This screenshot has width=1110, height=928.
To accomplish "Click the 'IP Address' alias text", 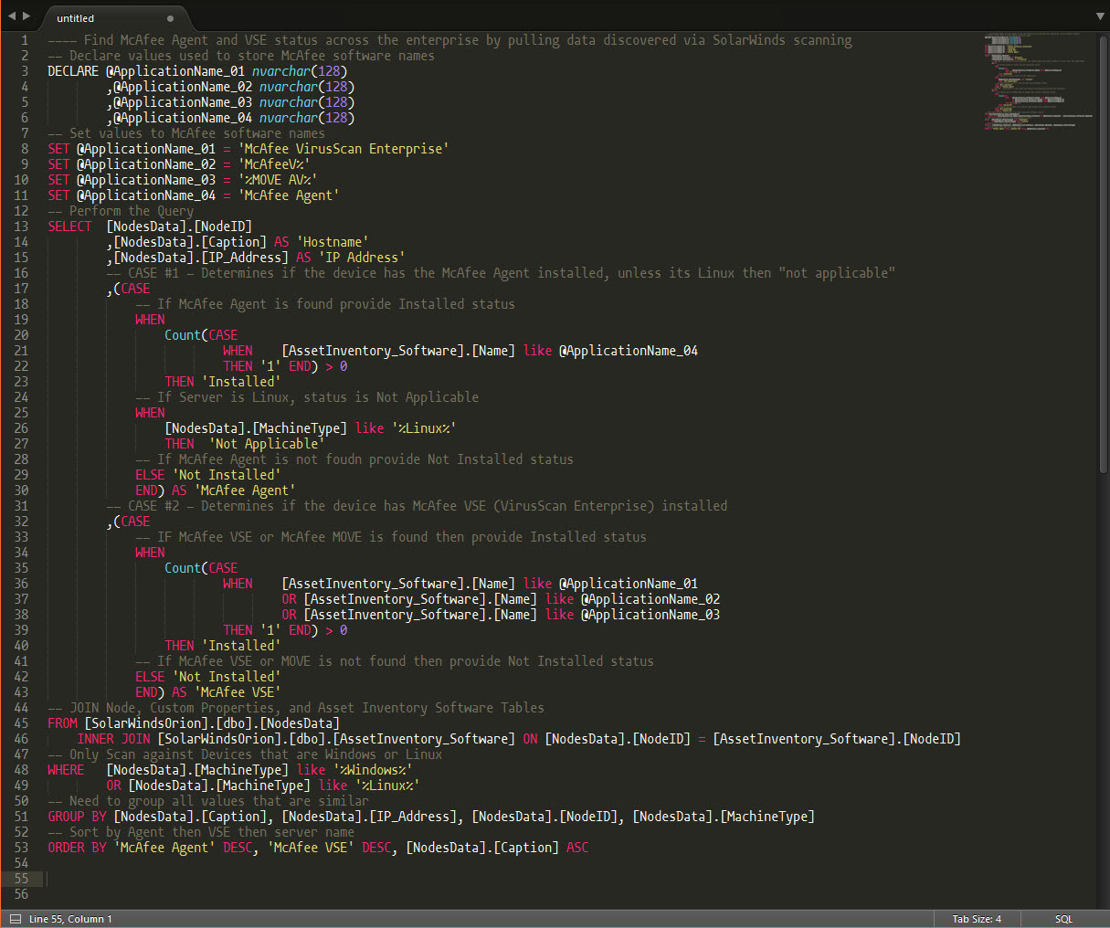I will (x=362, y=258).
